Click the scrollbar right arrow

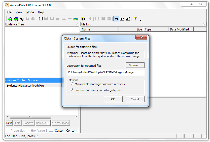76,117
